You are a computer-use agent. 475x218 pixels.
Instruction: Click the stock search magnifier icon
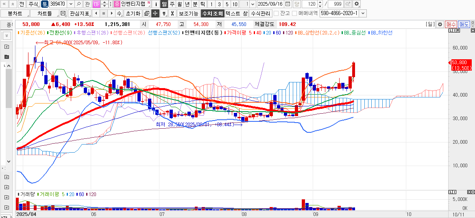coord(78,4)
